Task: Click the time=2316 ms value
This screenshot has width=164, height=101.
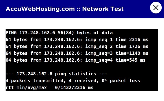Action: (132, 40)
